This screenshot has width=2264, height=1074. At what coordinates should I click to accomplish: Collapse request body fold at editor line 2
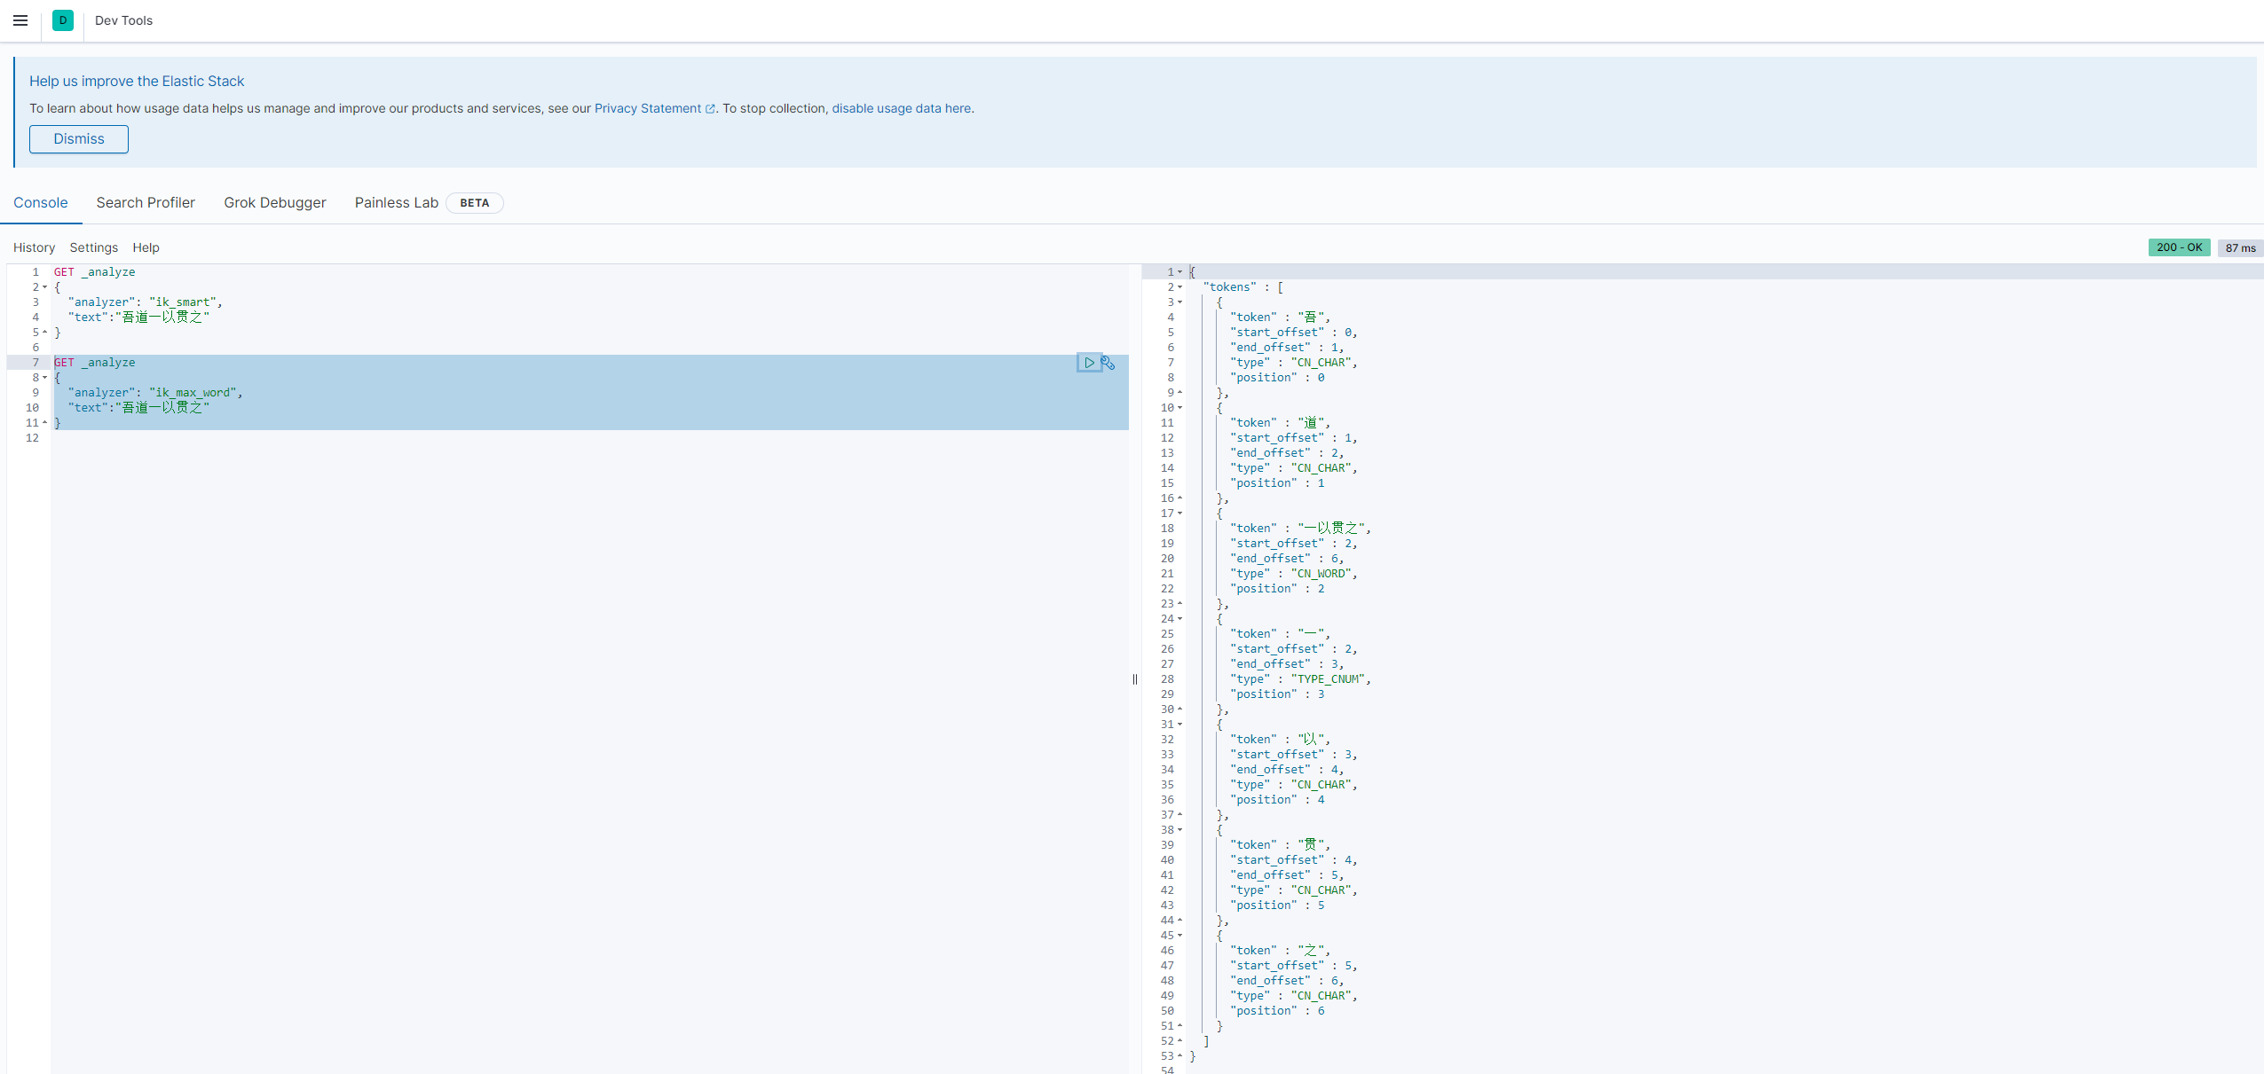[x=44, y=287]
